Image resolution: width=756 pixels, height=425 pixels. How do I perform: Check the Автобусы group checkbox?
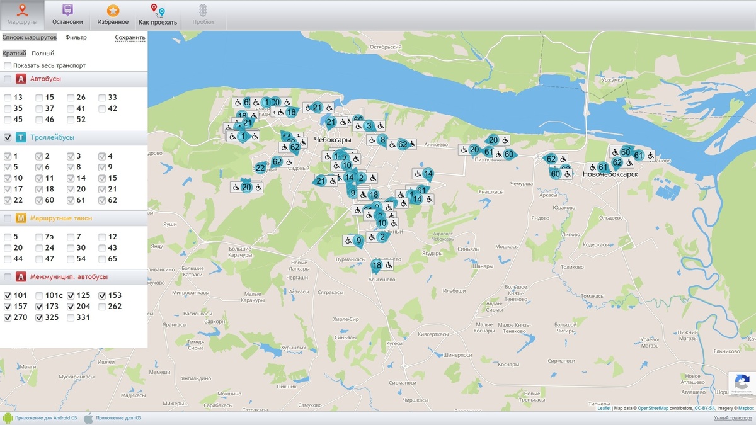(8, 79)
